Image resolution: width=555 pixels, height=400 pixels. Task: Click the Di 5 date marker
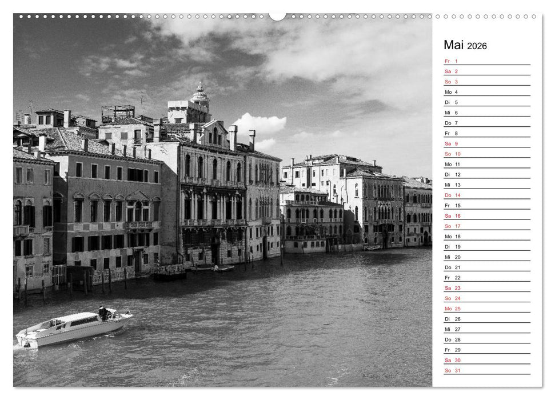pyautogui.click(x=450, y=102)
